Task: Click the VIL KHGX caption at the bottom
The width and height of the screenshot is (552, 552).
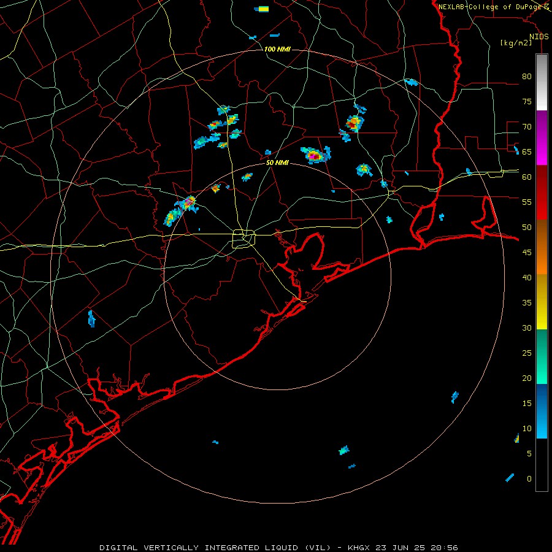Action: click(278, 548)
